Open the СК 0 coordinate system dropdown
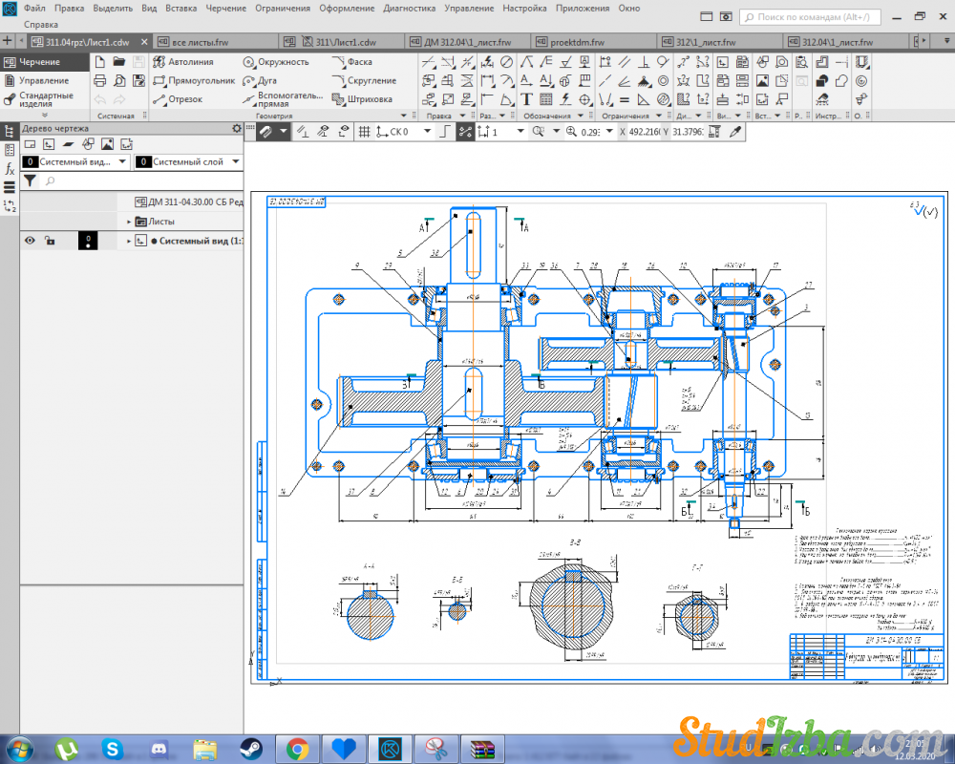The width and height of the screenshot is (955, 764). [x=426, y=132]
